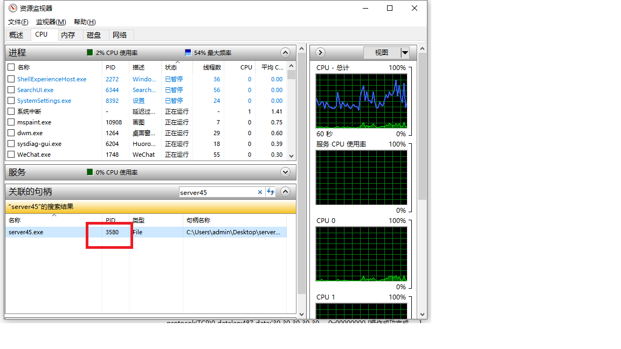Open the 文件(F) menu
Image resolution: width=621 pixels, height=349 pixels.
pyautogui.click(x=18, y=22)
